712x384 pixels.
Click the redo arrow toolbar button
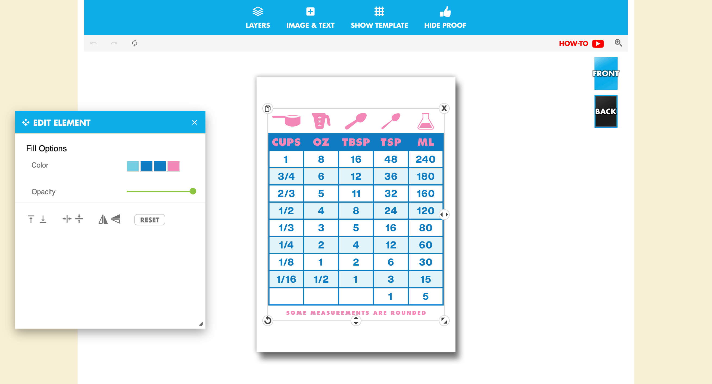coord(114,43)
